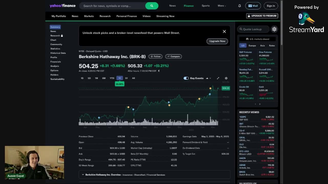Select the All chart range

tap(134, 78)
